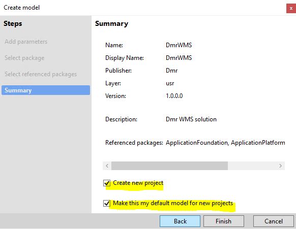Click the Dmr WMS solution description text
This screenshot has width=296, height=229.
point(191,119)
